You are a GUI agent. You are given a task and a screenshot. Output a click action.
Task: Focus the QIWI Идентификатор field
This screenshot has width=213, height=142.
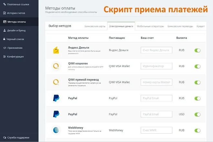click(x=157, y=66)
